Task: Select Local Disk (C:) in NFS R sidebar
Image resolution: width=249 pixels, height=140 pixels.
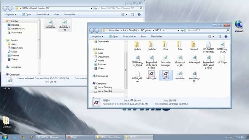Action: tap(105, 87)
